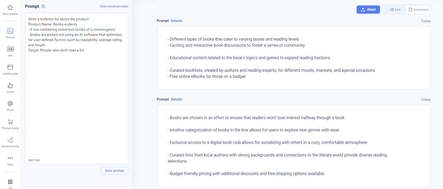Open the Most popular star icon
Screen dimensions: 443x189
tap(10, 7)
